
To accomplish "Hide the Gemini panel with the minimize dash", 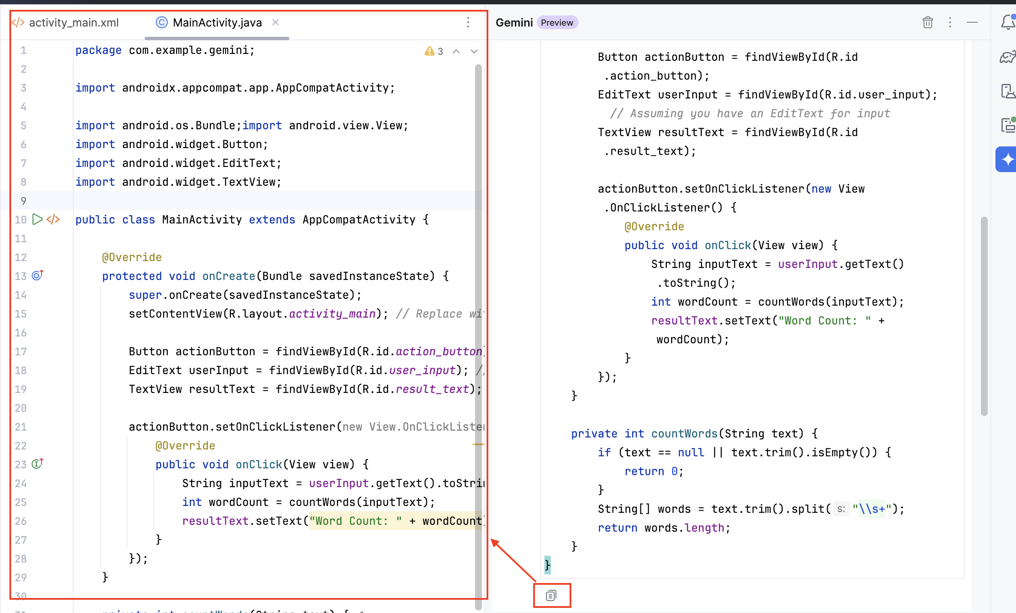I will [x=972, y=22].
